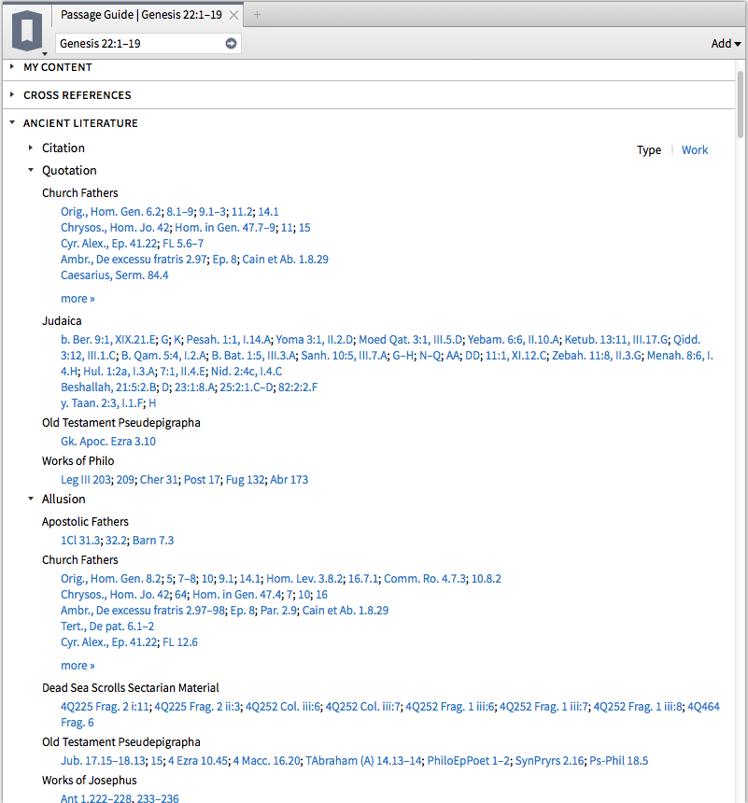
Task: Collapse the Allusion subsection
Action: pyautogui.click(x=31, y=500)
